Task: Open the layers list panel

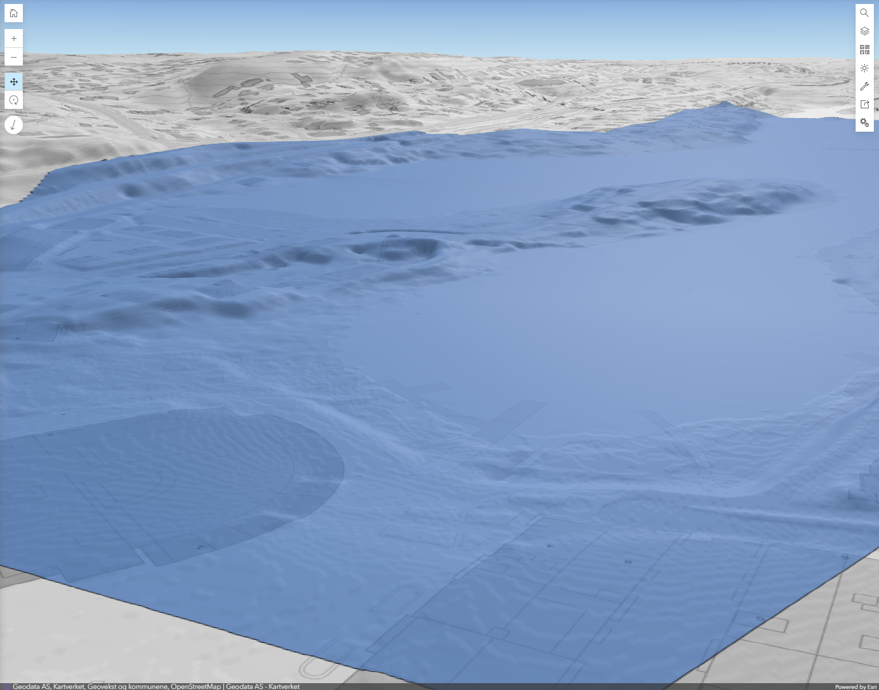Action: [x=865, y=31]
